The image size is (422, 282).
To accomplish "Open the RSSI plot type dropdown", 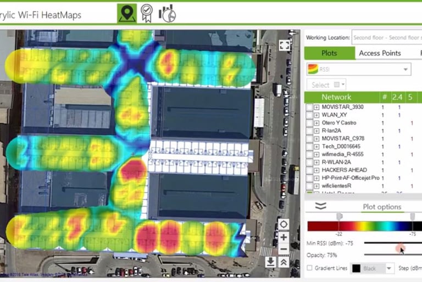I will coord(359,69).
